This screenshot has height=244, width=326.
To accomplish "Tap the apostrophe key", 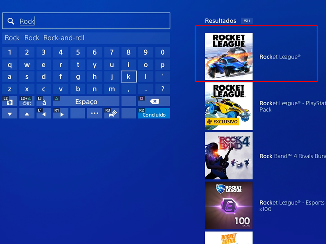I will pyautogui.click(x=163, y=77).
